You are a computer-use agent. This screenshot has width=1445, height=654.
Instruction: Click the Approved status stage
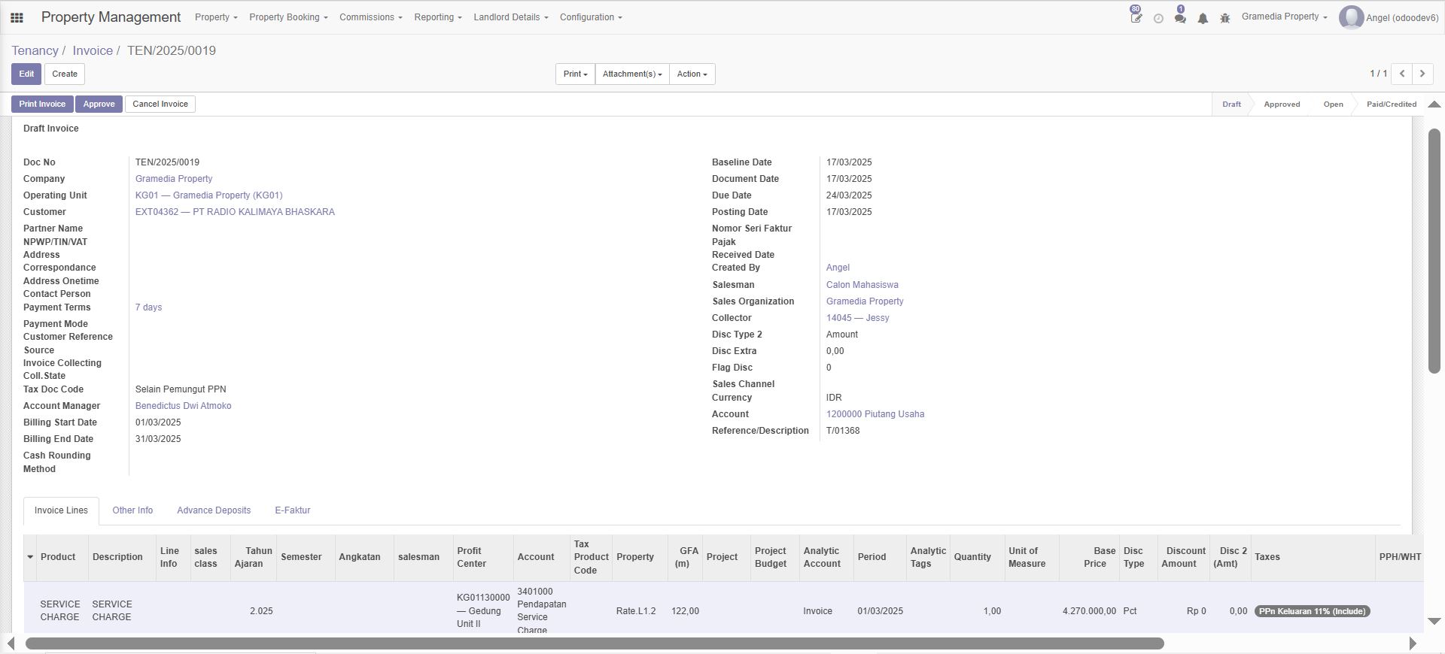pyautogui.click(x=1282, y=104)
